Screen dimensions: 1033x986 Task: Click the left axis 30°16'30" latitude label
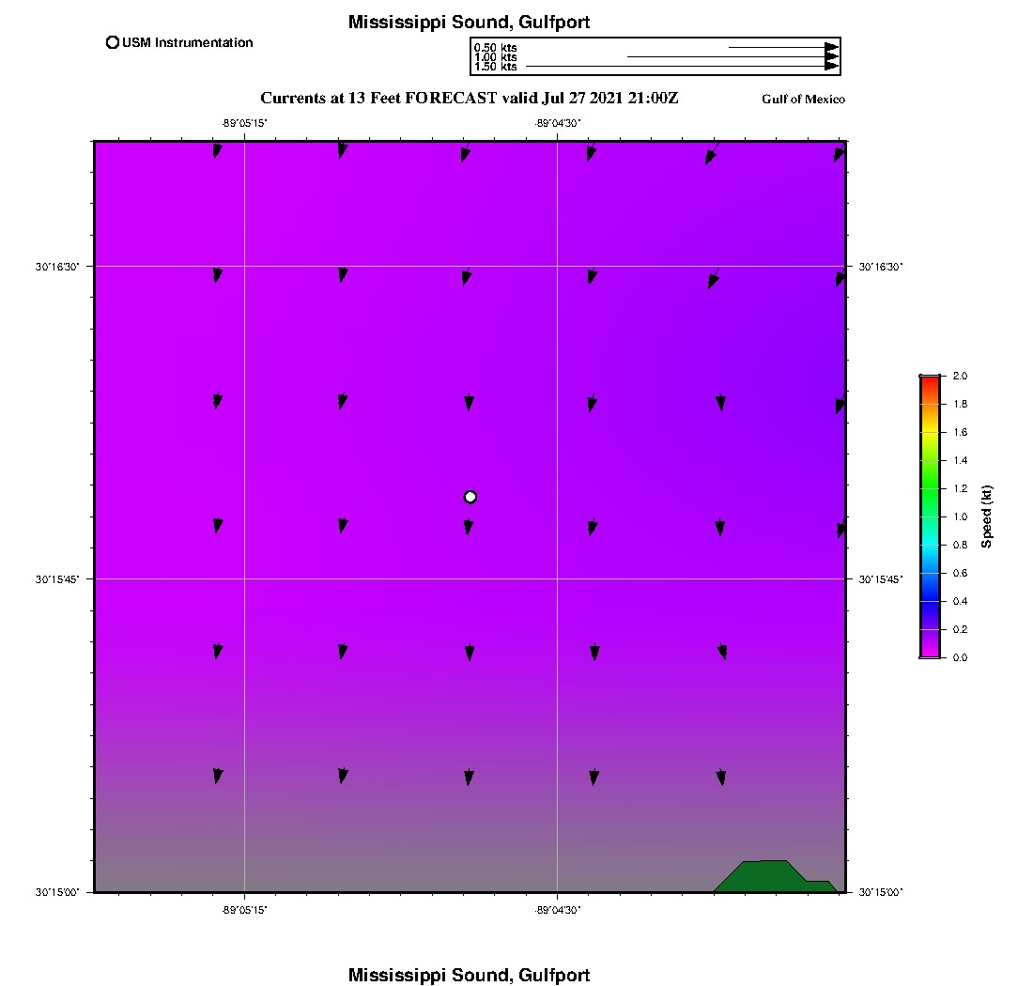click(x=56, y=267)
